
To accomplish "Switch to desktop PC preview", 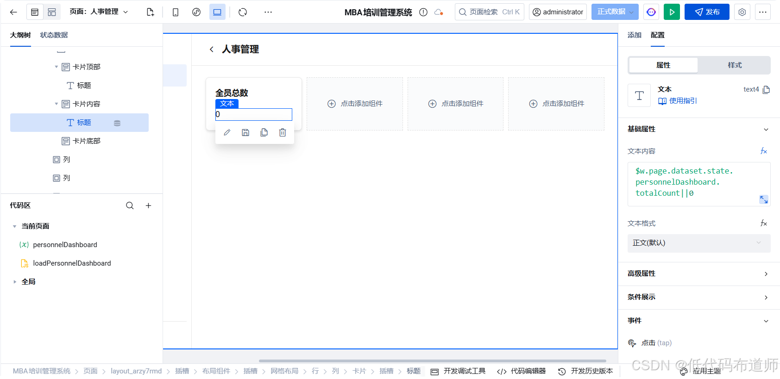I will [217, 12].
